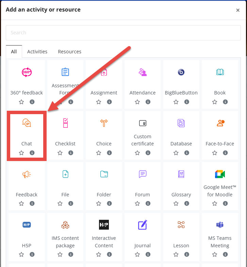This screenshot has width=247, height=267.
Task: Switch to the Resources tab
Action: pyautogui.click(x=70, y=52)
